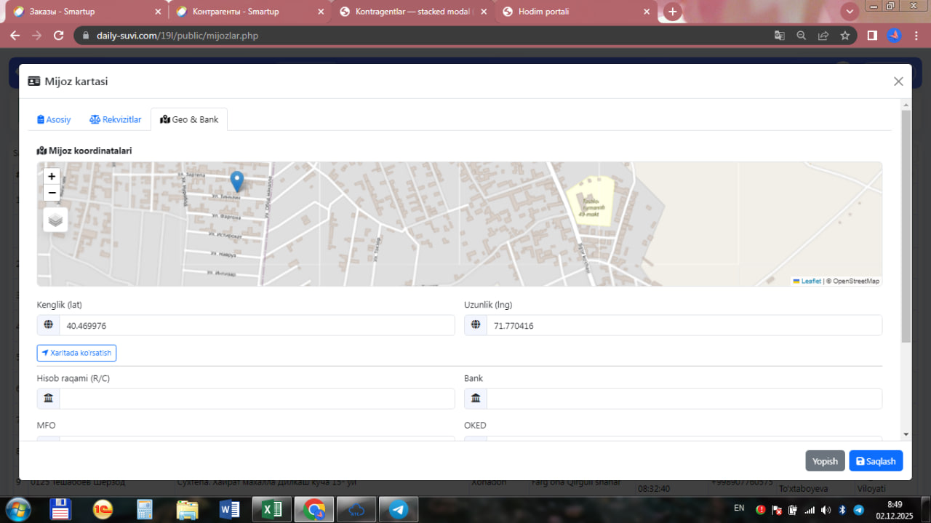The width and height of the screenshot is (931, 523).
Task: Open the map layers control
Action: (x=55, y=220)
